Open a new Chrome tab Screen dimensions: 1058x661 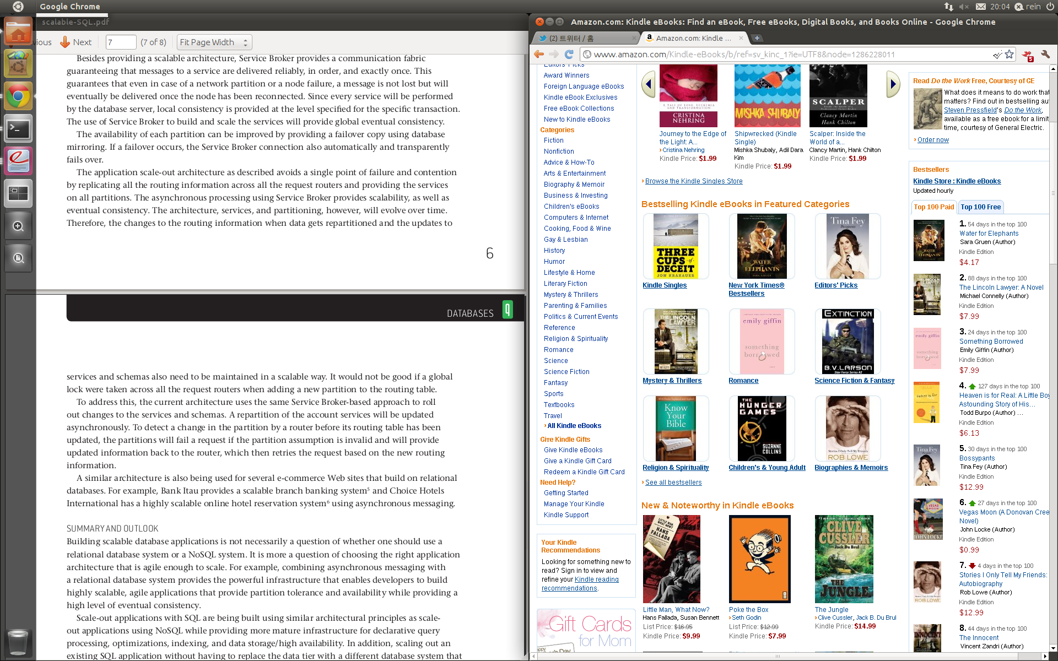(758, 38)
